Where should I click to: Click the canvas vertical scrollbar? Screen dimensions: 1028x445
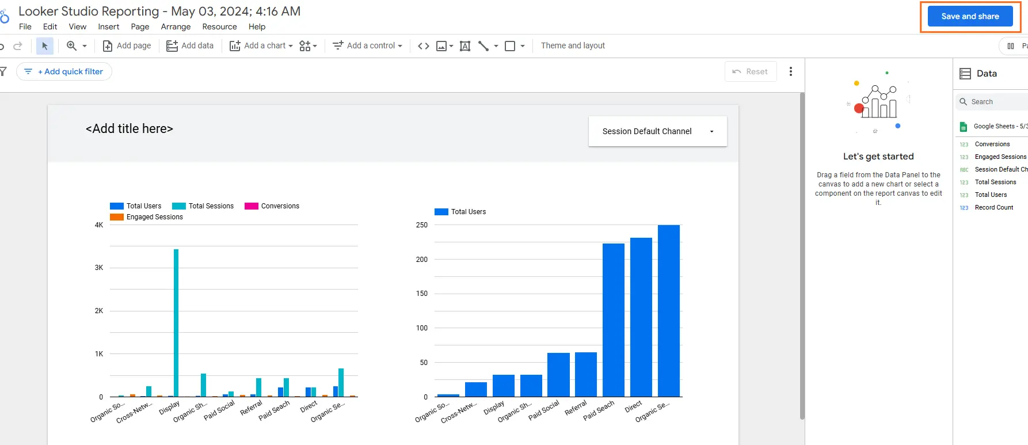pyautogui.click(x=802, y=256)
